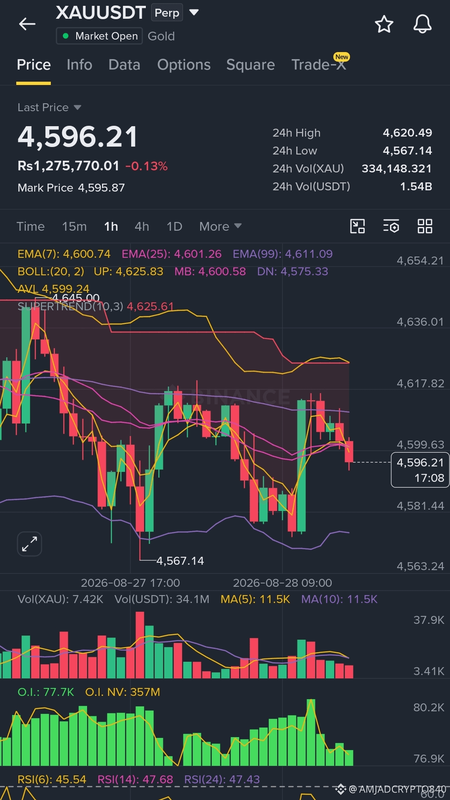Tap the MA(10): 11.5K volume label
Viewport: 450px width, 800px height.
(339, 599)
